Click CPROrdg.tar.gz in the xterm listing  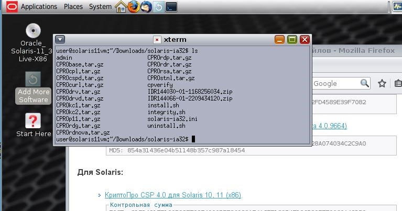[78, 126]
